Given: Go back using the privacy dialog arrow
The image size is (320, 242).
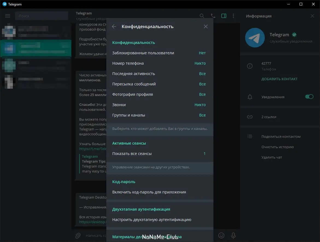Looking at the screenshot, I should (x=114, y=26).
